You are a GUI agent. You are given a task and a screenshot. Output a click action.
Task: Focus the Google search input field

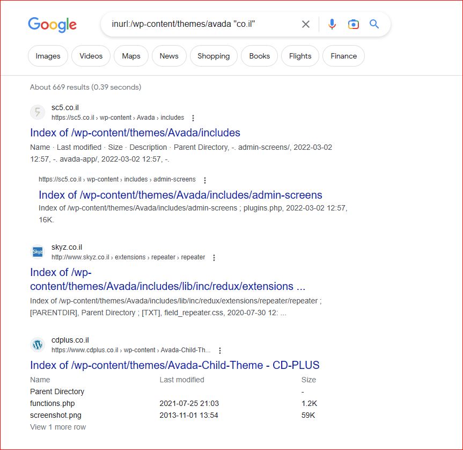point(204,24)
